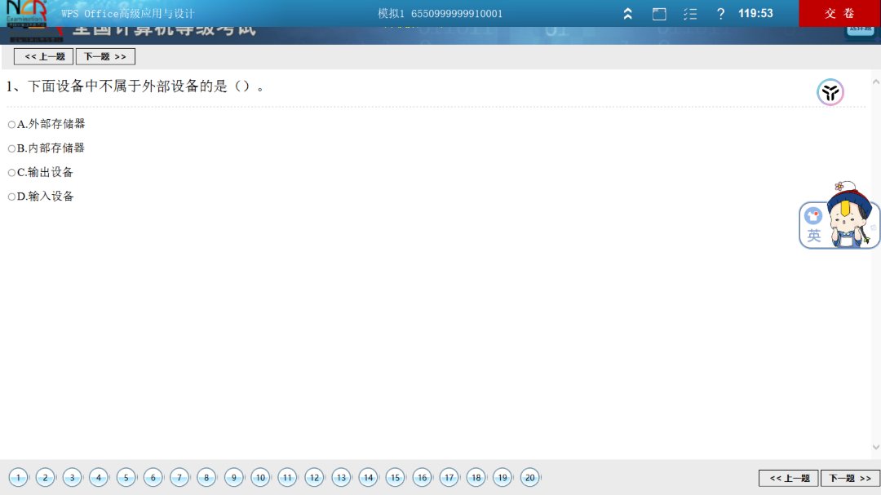Click the help question mark icon
This screenshot has width=881, height=495.
point(720,14)
